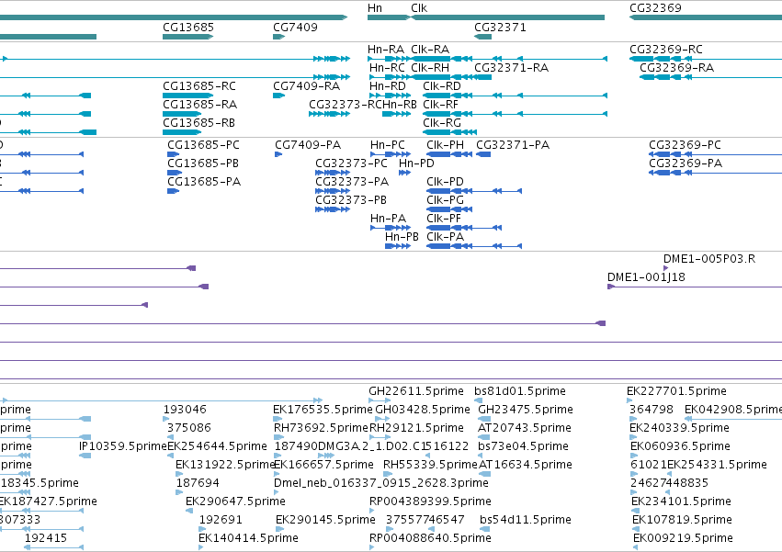Viewport: 782px width, 552px height.
Task: Select the Clk gene label
Action: click(419, 8)
